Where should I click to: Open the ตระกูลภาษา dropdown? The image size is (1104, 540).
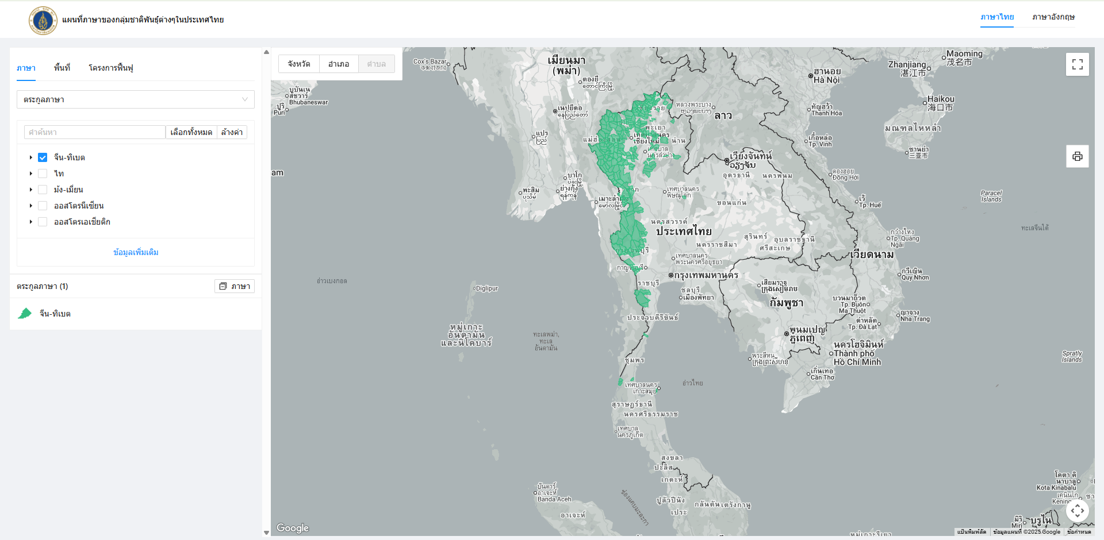click(135, 99)
